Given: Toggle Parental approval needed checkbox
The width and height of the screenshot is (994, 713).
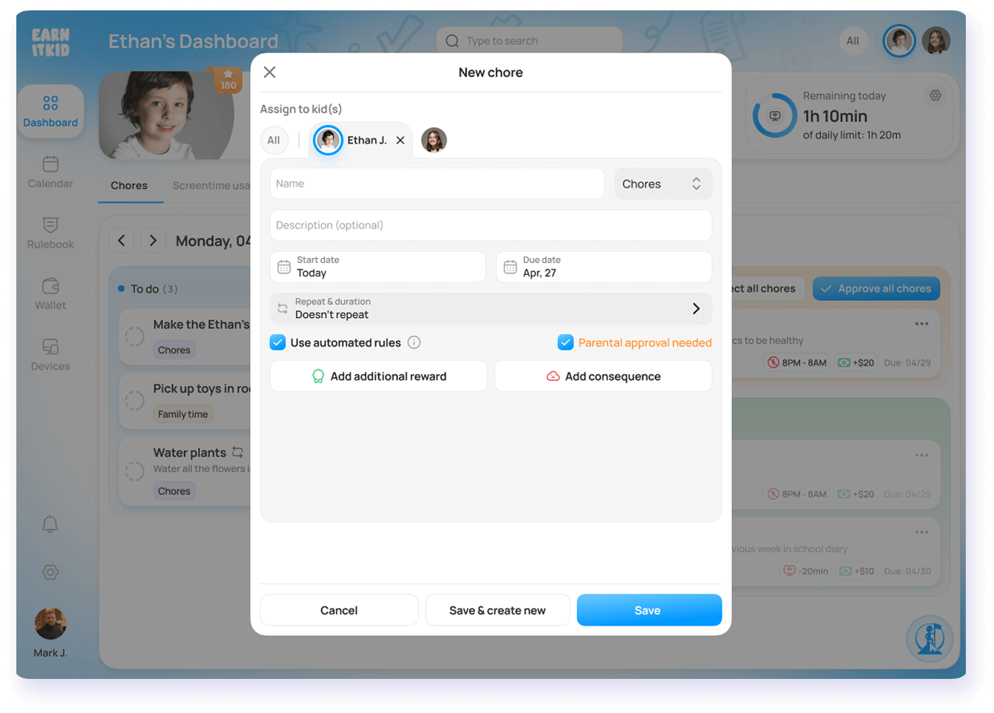Looking at the screenshot, I should pyautogui.click(x=565, y=342).
